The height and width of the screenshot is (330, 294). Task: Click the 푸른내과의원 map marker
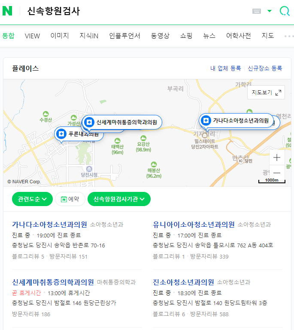pos(79,134)
